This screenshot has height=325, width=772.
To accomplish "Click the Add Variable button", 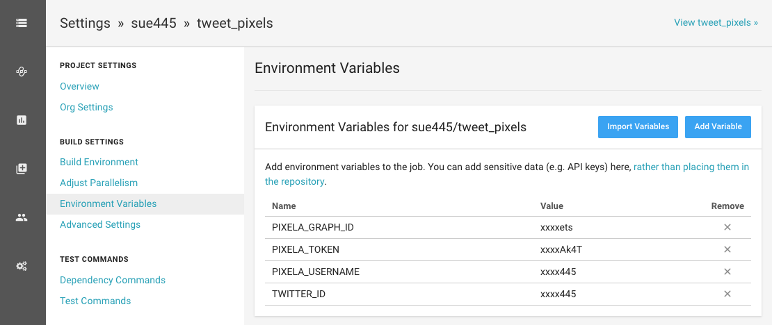I will pyautogui.click(x=718, y=127).
